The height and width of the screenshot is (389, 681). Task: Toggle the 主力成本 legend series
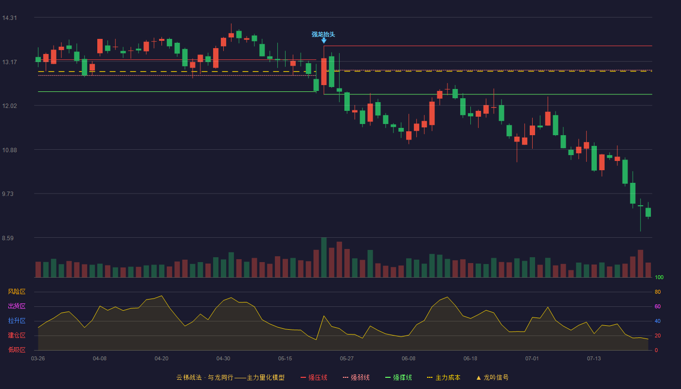[444, 377]
